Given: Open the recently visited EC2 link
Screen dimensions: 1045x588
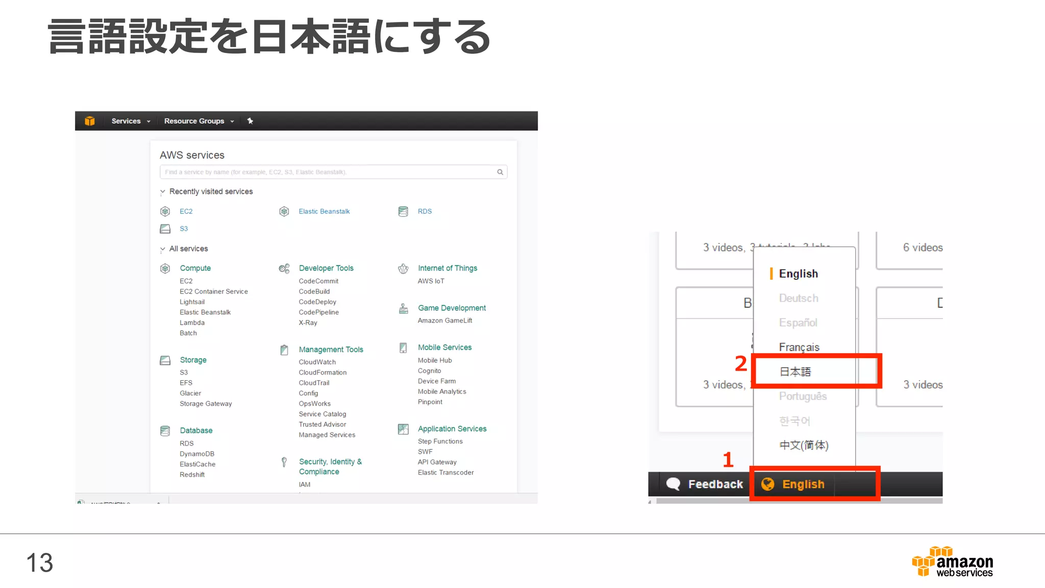Looking at the screenshot, I should [x=186, y=211].
